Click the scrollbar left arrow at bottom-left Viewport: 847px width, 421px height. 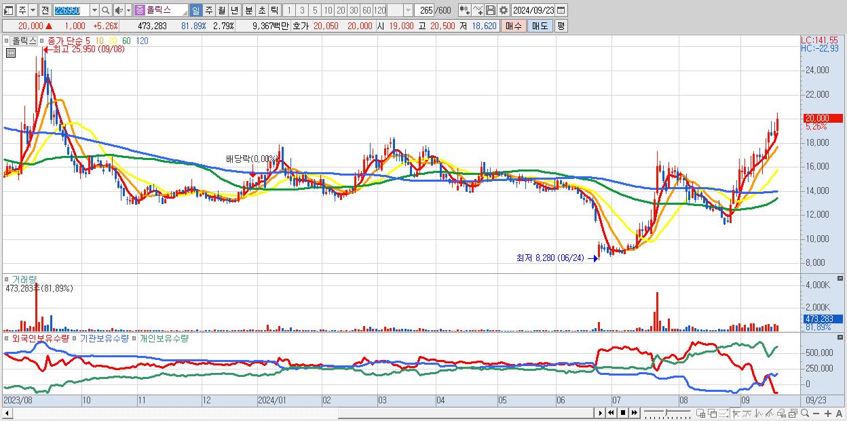click(x=7, y=414)
